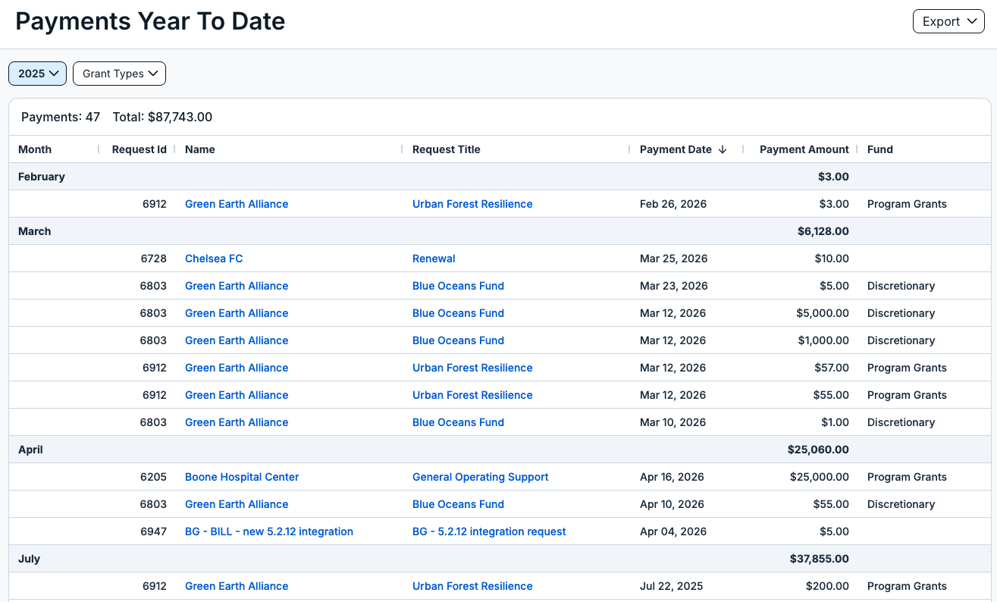Open Green Earth Alliance in the Apr 10 row

237,504
